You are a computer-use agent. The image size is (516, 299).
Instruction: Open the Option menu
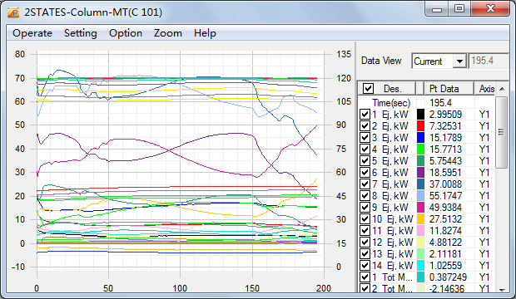pyautogui.click(x=126, y=33)
